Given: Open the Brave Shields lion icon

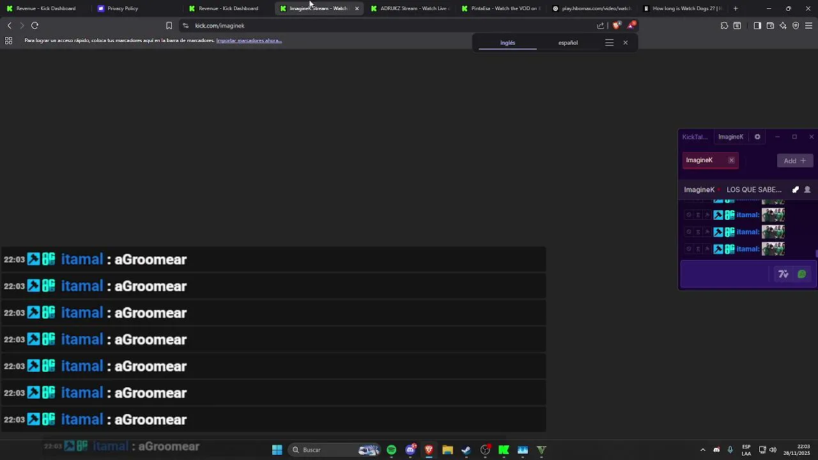Looking at the screenshot, I should tap(616, 26).
